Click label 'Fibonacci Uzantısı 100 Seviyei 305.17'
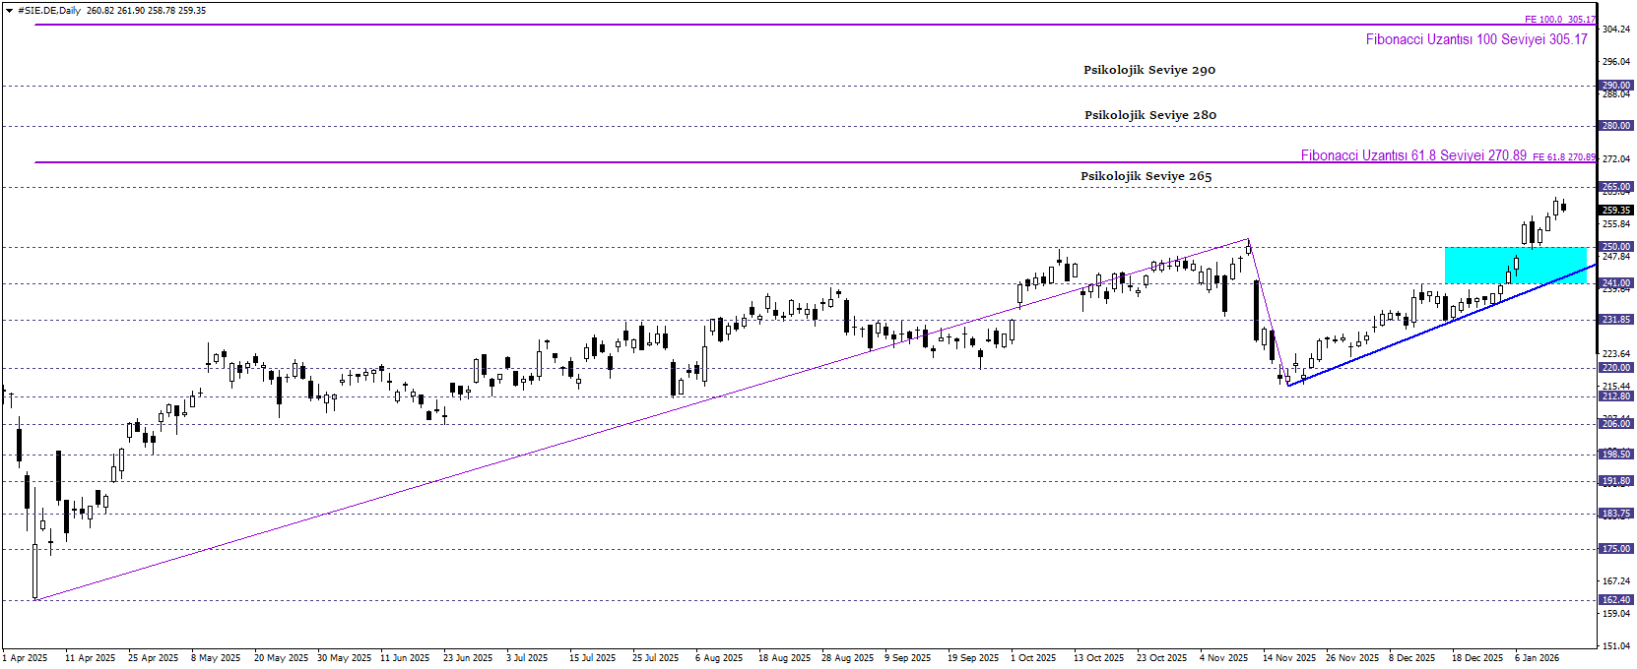 point(1476,39)
